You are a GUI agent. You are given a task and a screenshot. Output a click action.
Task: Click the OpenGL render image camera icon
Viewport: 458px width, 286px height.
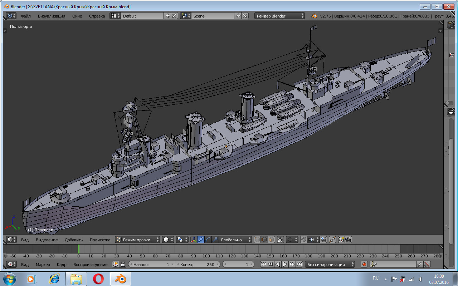pyautogui.click(x=341, y=240)
